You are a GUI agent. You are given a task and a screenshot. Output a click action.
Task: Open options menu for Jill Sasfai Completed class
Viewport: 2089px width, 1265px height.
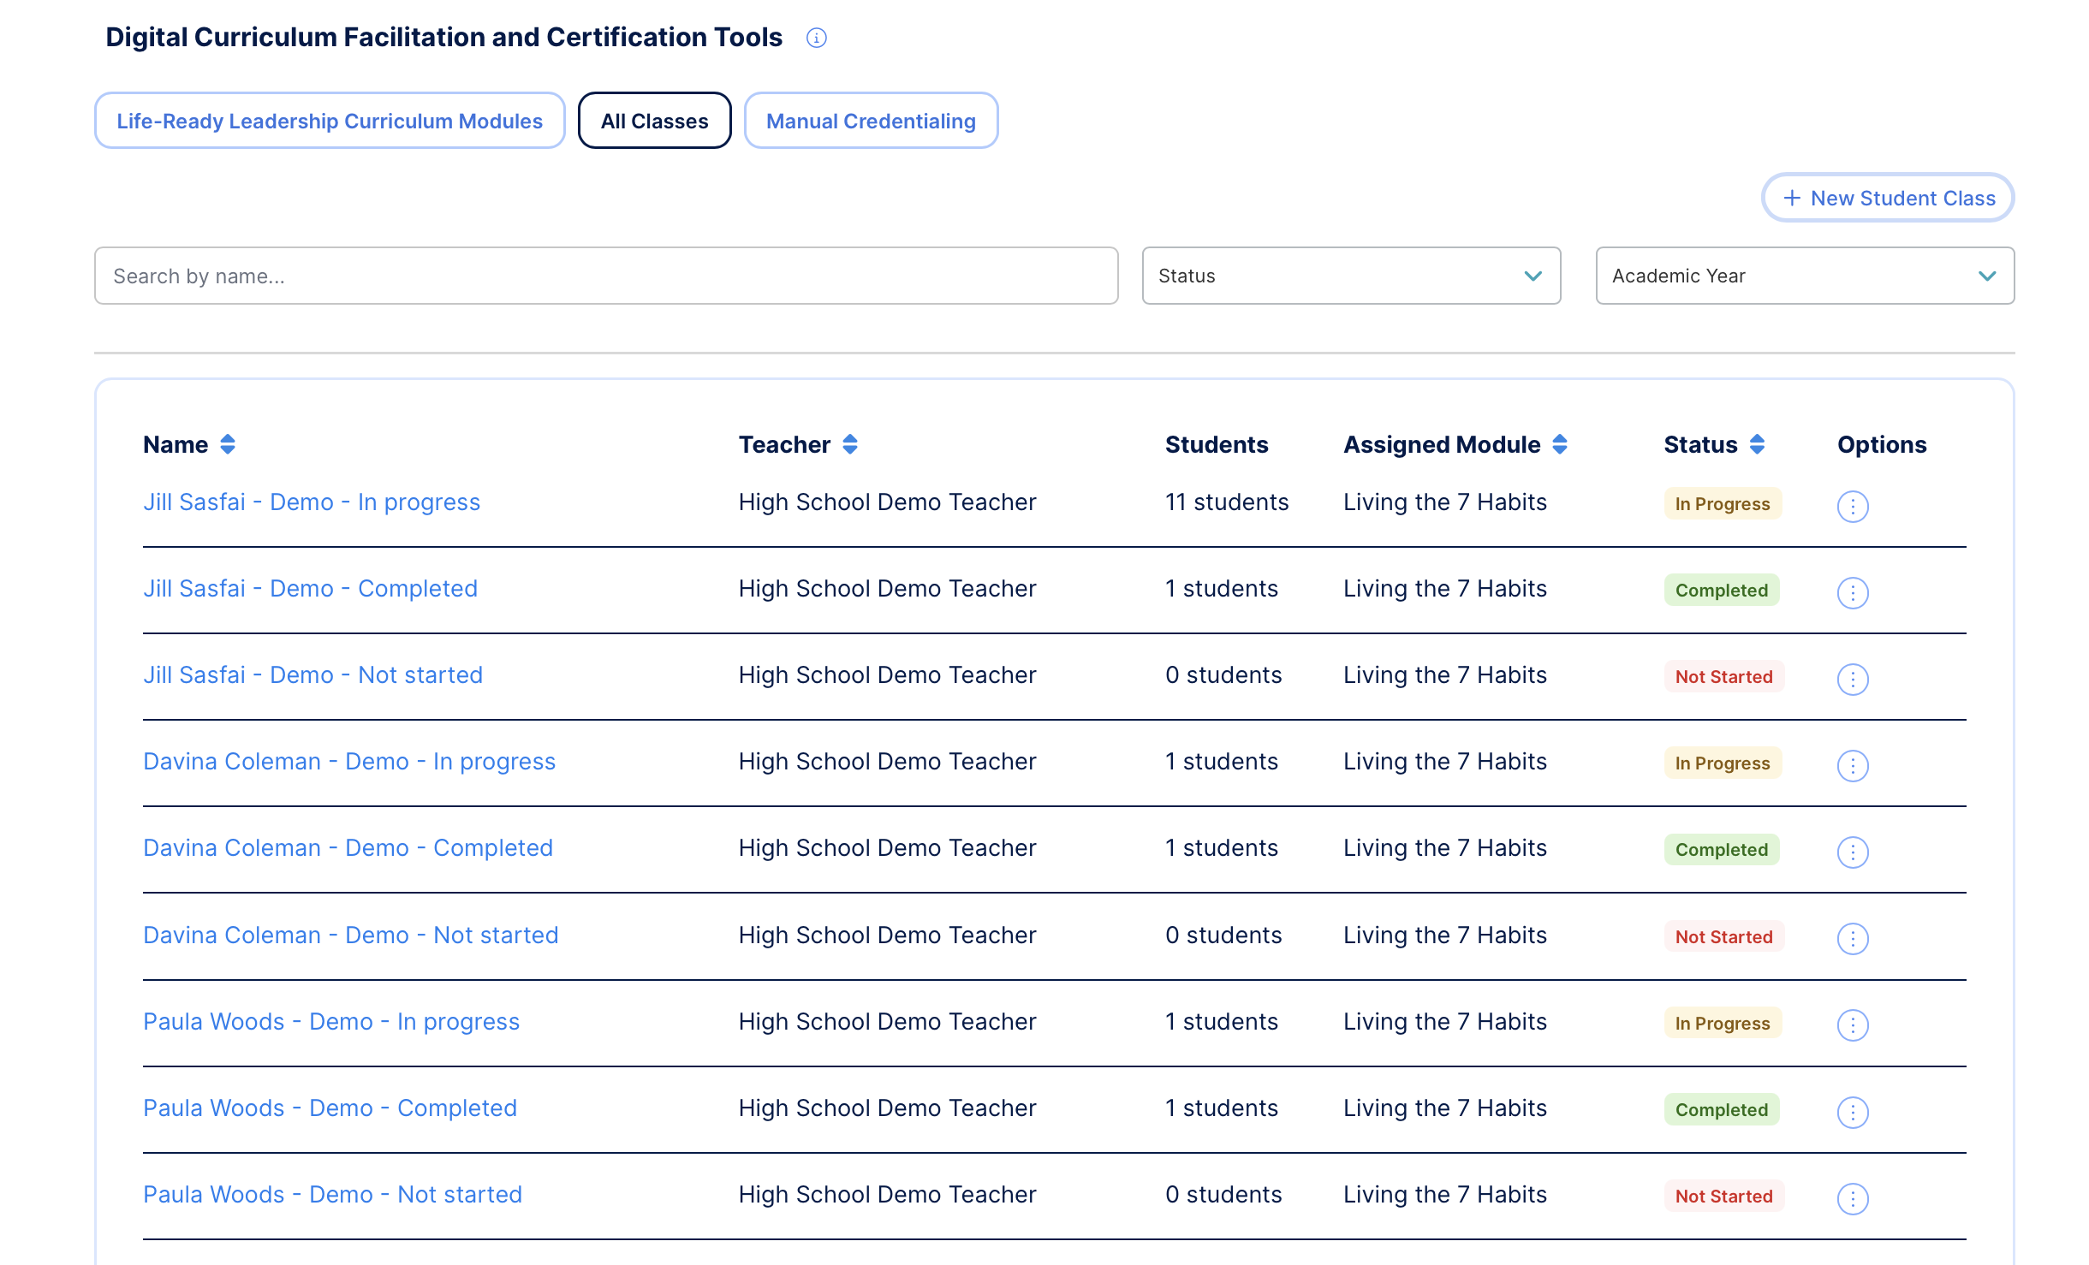pyautogui.click(x=1853, y=592)
